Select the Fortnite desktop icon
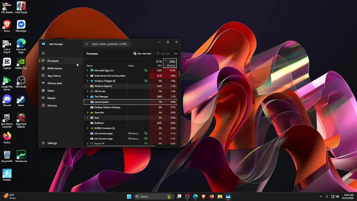357x201 pixels. pyautogui.click(x=7, y=175)
